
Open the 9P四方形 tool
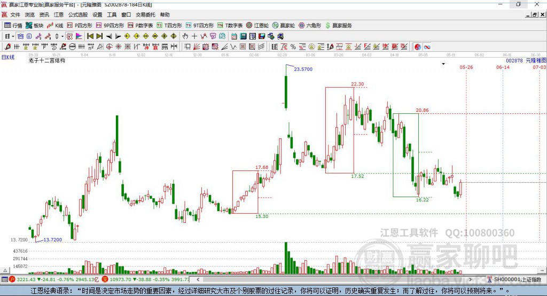pos(110,26)
